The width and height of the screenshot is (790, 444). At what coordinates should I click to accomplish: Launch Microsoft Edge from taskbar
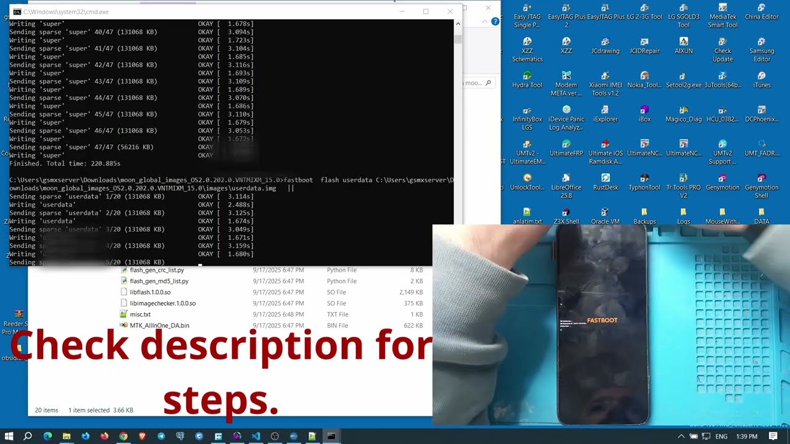pyautogui.click(x=48, y=436)
